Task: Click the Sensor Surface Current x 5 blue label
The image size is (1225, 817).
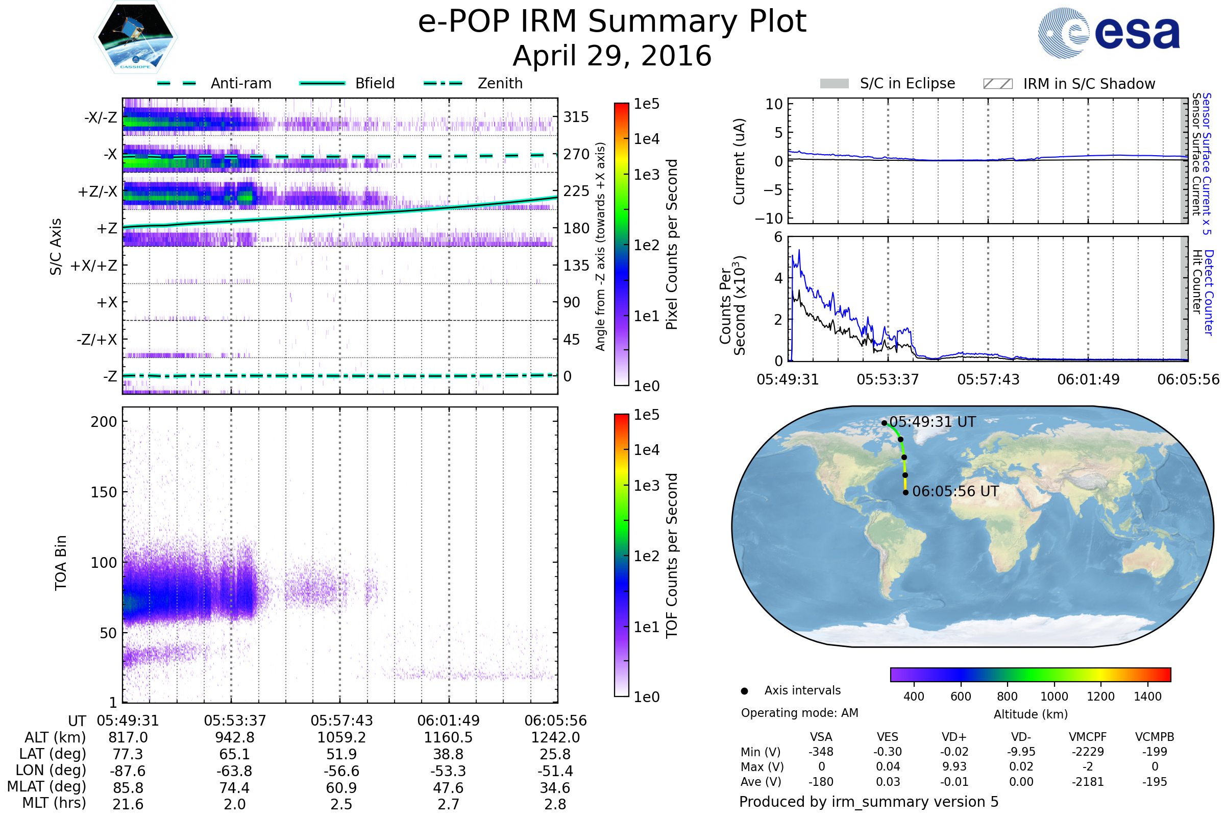Action: 1207,163
